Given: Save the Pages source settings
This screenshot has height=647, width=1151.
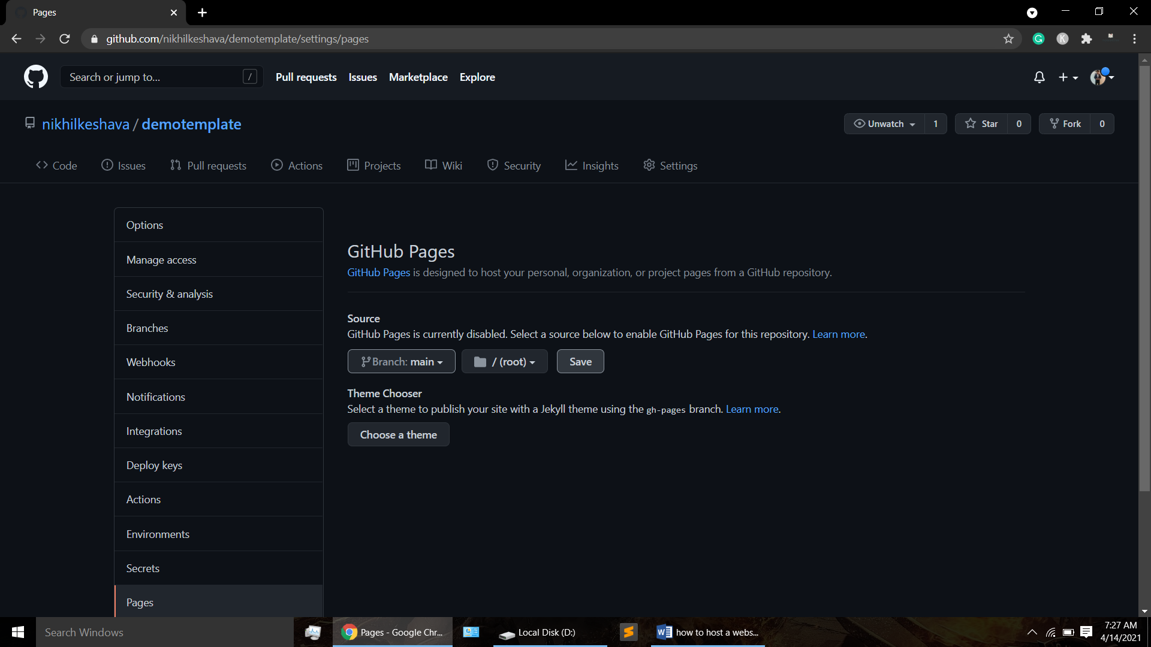Looking at the screenshot, I should (x=580, y=361).
